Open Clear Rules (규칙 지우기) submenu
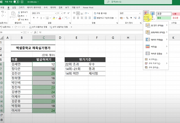This screenshot has height=123, width=180. (156, 63)
